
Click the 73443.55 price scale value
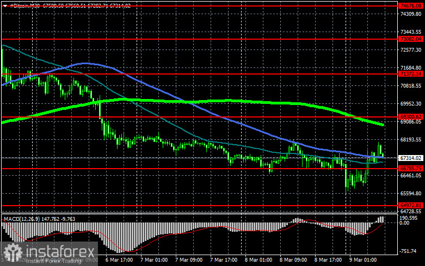pyautogui.click(x=411, y=32)
